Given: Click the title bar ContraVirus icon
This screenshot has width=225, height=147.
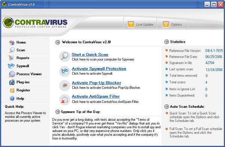Looking at the screenshot, I should coord(4,4).
